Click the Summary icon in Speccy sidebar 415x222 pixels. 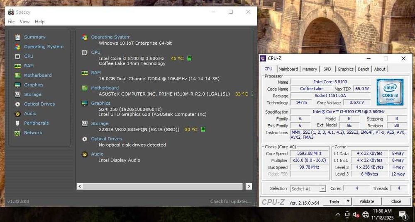17,37
